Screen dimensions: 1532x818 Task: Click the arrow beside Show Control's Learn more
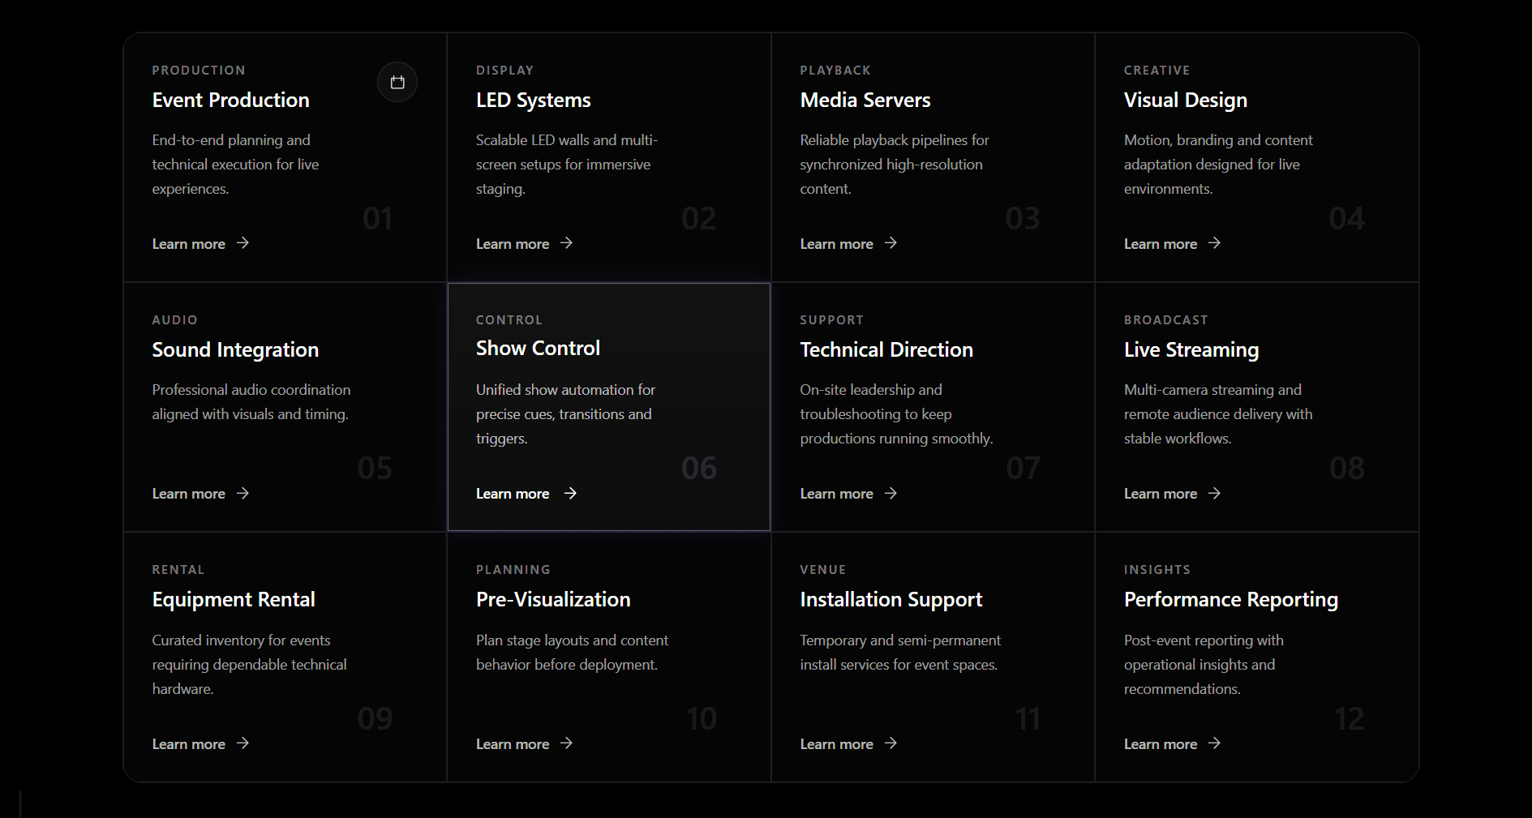(x=570, y=493)
